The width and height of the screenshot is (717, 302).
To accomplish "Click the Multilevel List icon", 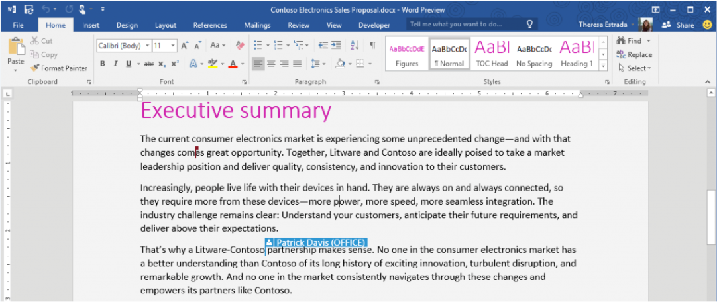I will 299,45.
